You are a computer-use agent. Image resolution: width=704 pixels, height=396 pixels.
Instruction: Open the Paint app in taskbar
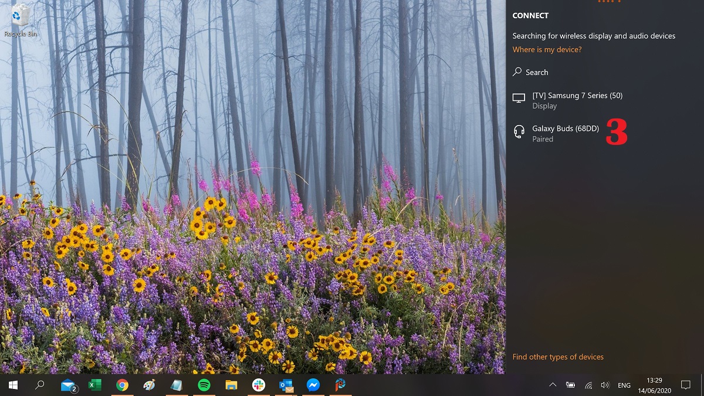pos(149,385)
